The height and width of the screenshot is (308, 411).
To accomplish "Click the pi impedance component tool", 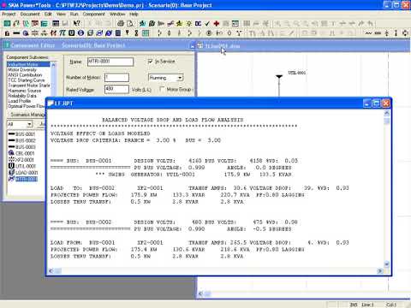I will [x=63, y=33].
